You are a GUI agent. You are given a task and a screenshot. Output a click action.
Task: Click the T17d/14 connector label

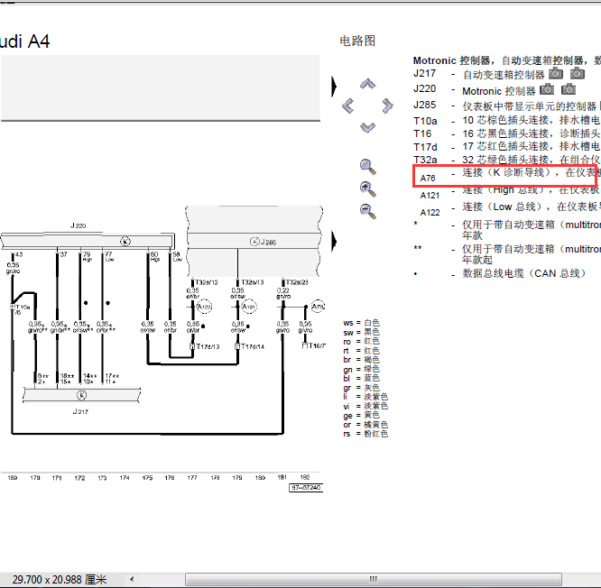point(253,346)
